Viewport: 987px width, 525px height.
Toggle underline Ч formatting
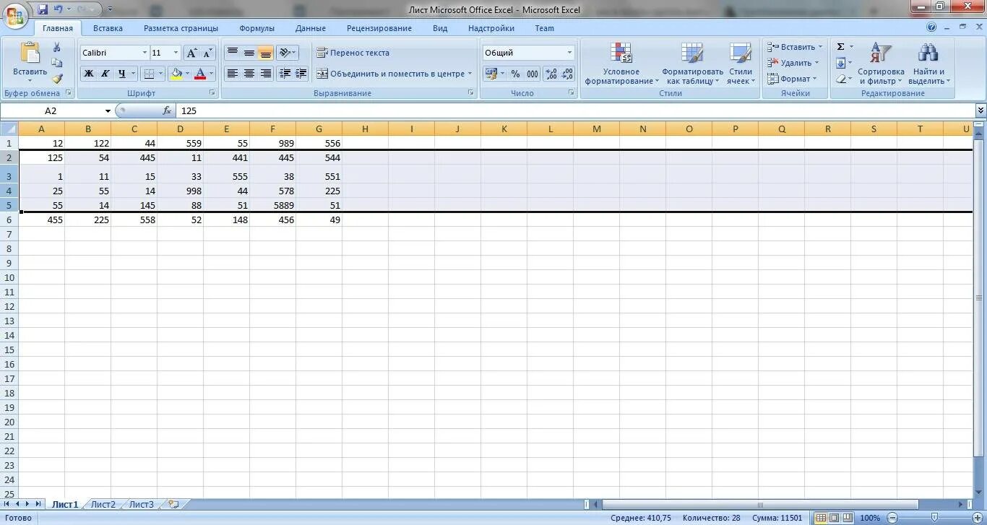click(121, 74)
